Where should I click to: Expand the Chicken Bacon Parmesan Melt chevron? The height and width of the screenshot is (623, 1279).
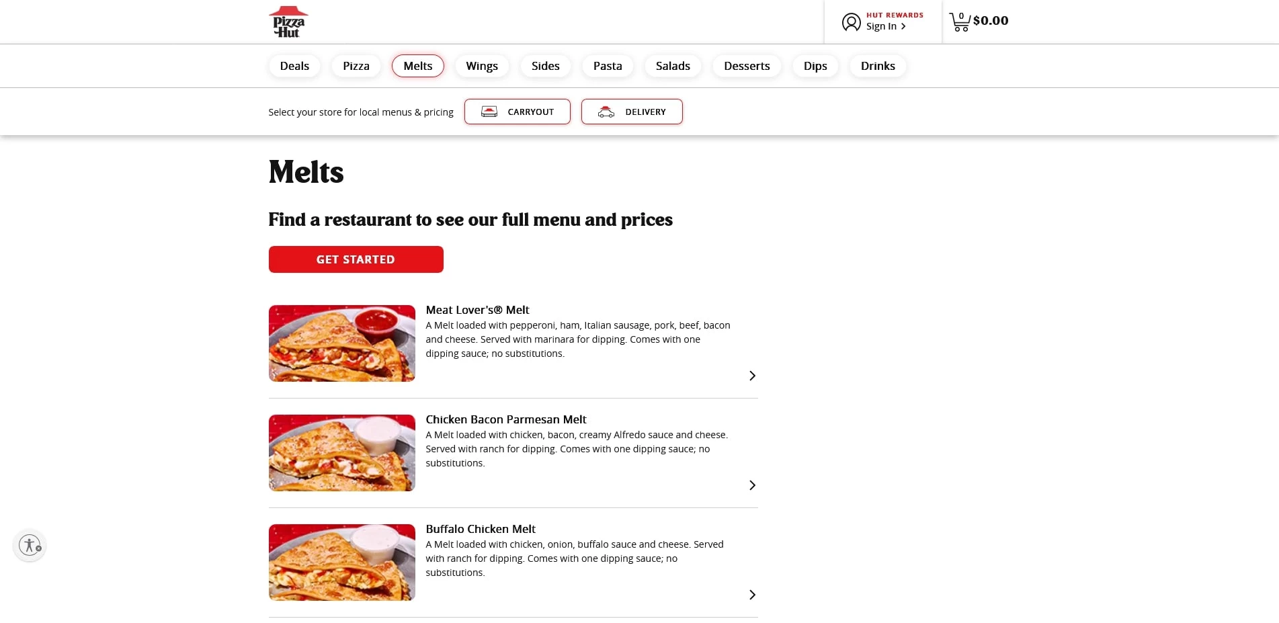pyautogui.click(x=751, y=485)
